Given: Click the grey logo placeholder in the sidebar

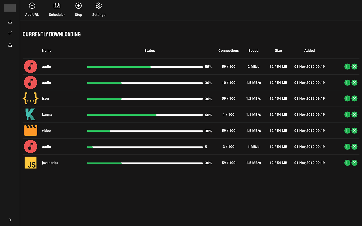Looking at the screenshot, I should click(x=10, y=8).
